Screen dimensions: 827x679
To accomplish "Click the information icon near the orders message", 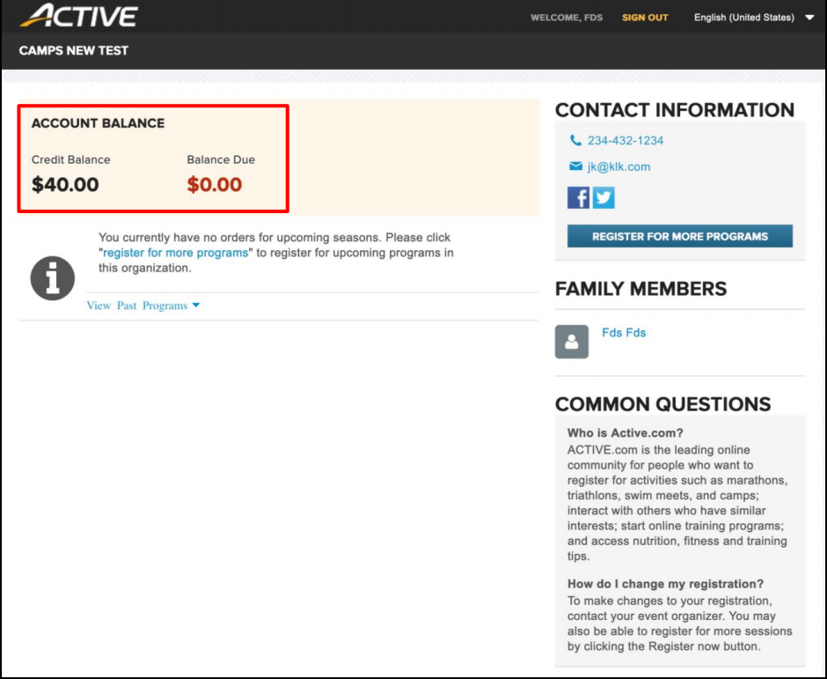I will pos(52,277).
